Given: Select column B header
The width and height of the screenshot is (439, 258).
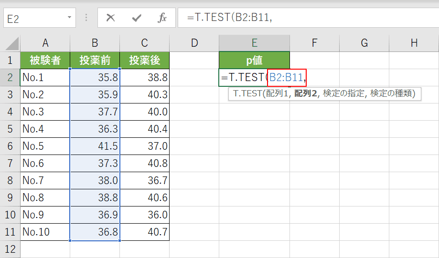Looking at the screenshot, I should (x=95, y=43).
